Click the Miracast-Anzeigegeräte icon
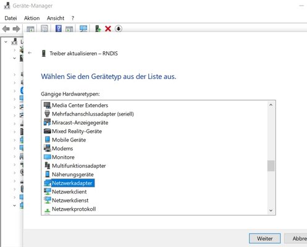The width and height of the screenshot is (307, 247). click(x=47, y=122)
